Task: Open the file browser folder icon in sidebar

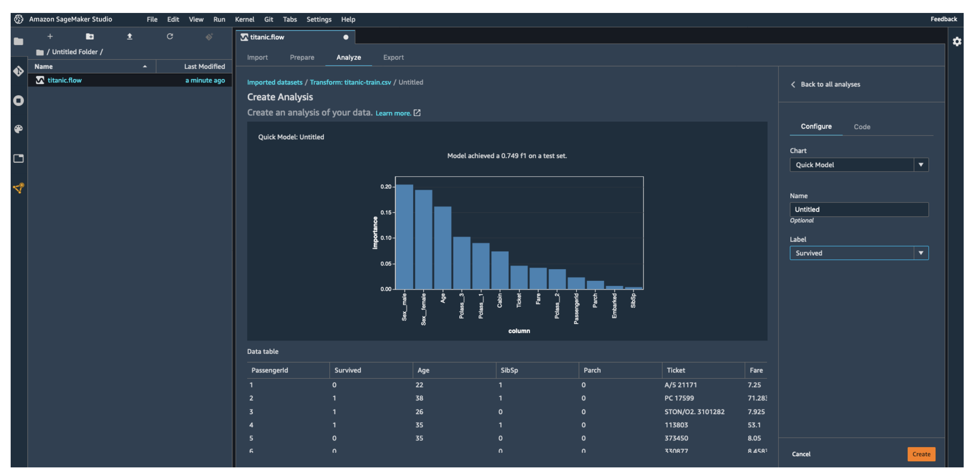Action: (x=18, y=41)
